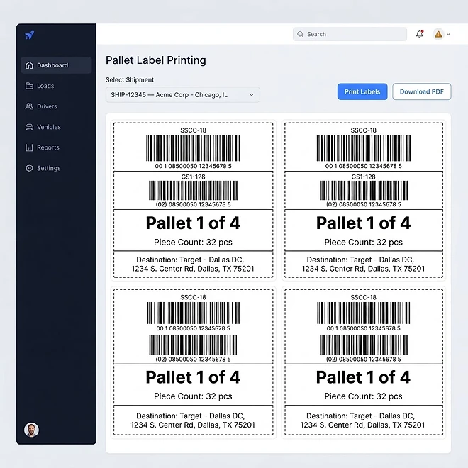Expand the account menu chevron
This screenshot has width=468, height=468.
pyautogui.click(x=448, y=34)
